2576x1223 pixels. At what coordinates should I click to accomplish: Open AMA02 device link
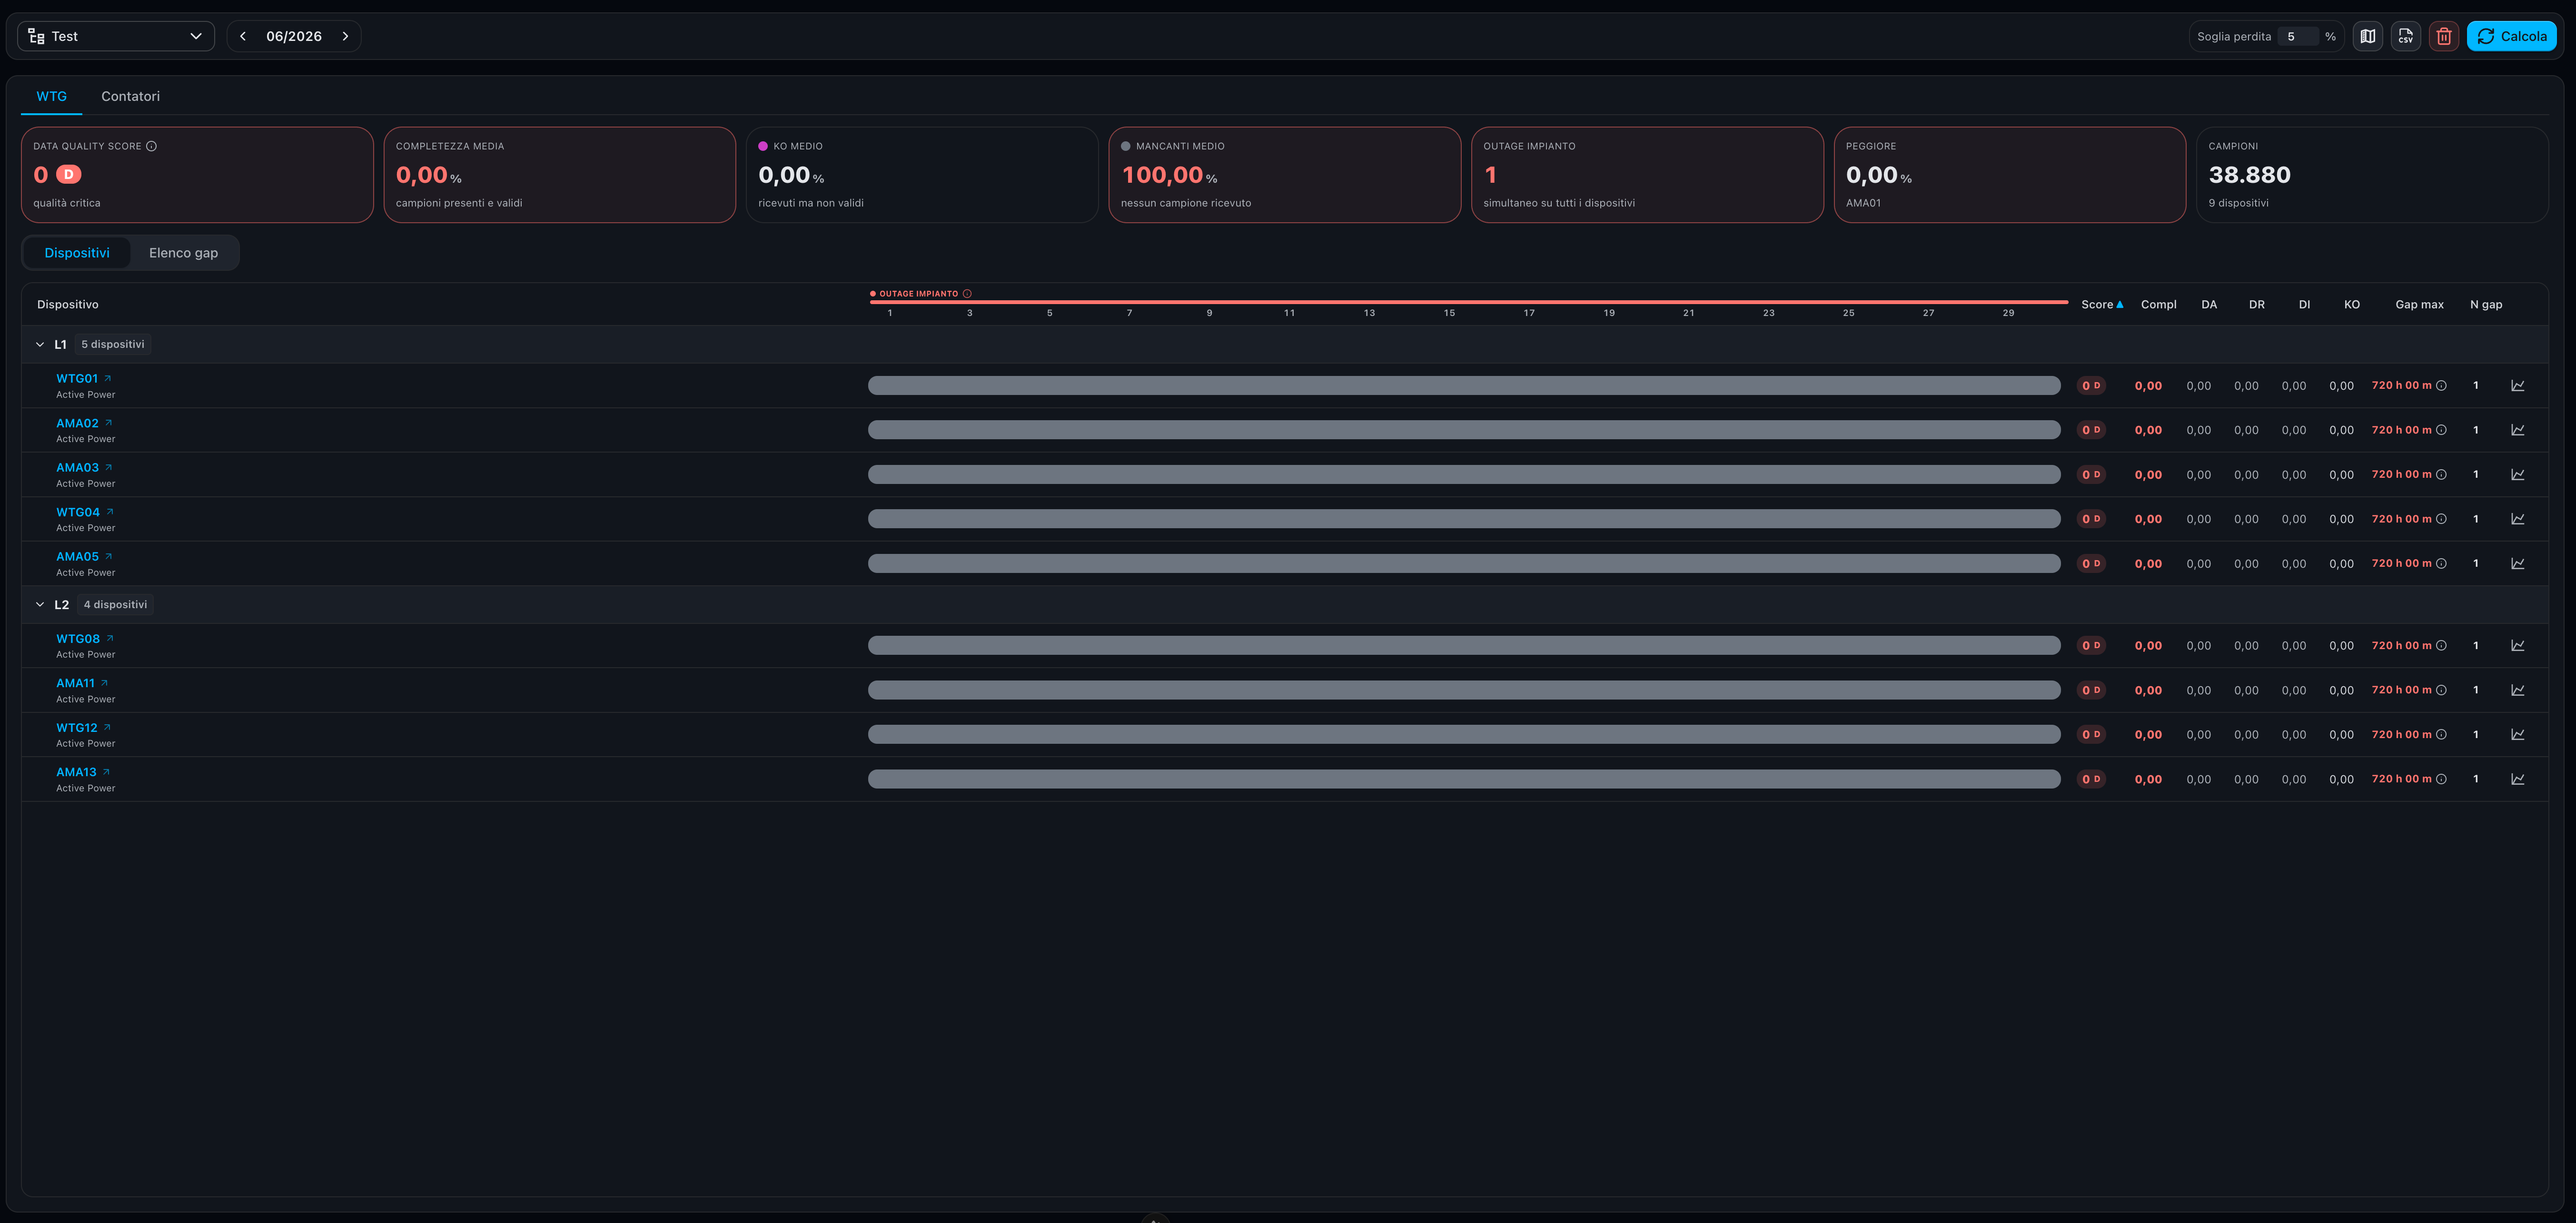point(83,423)
